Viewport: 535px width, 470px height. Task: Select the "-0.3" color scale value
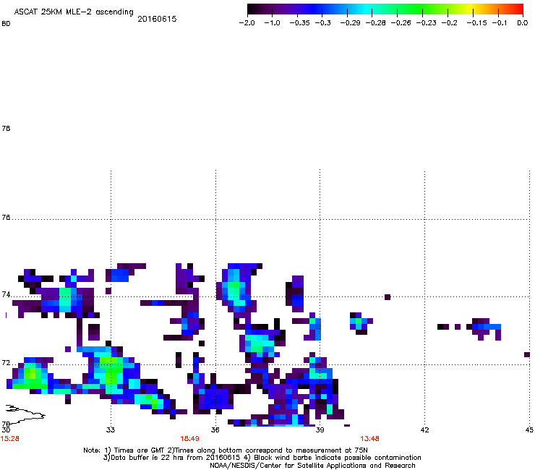tap(322, 23)
